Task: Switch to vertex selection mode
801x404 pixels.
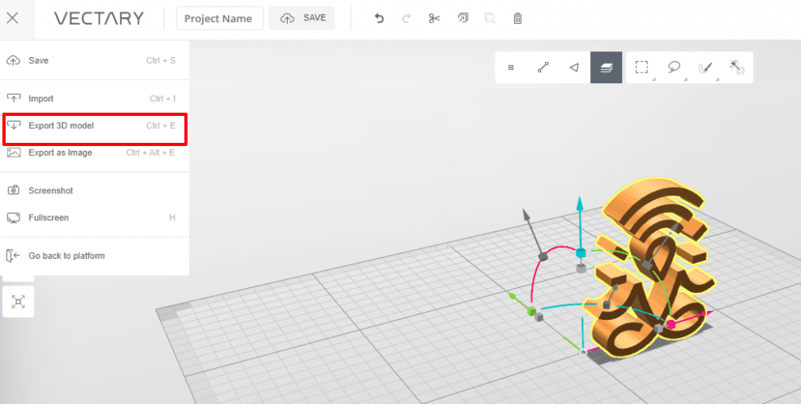Action: tap(511, 67)
